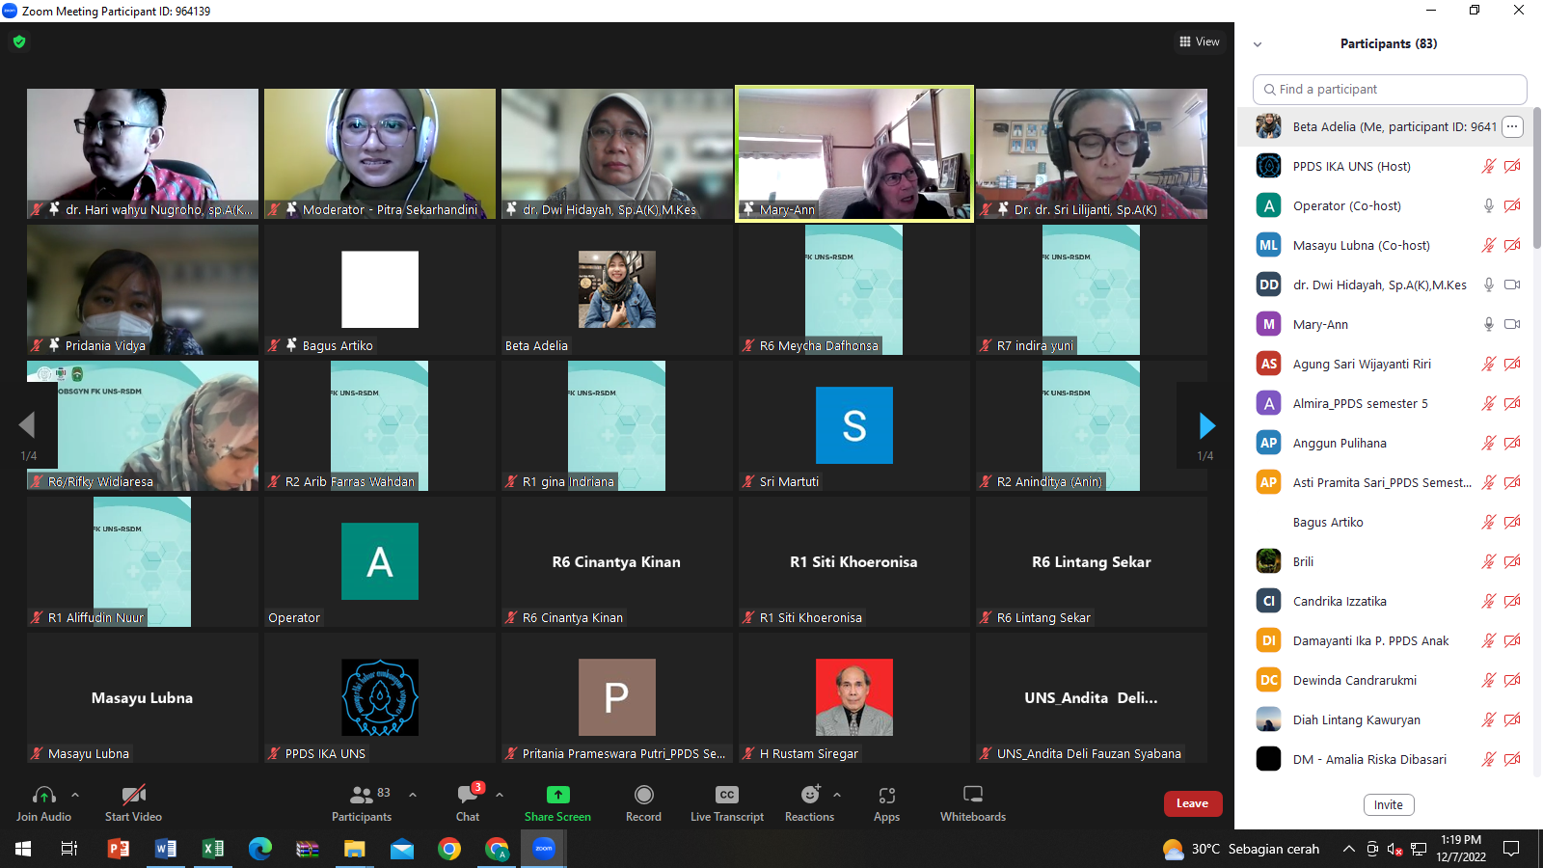Open the Apps icon

[x=886, y=795]
